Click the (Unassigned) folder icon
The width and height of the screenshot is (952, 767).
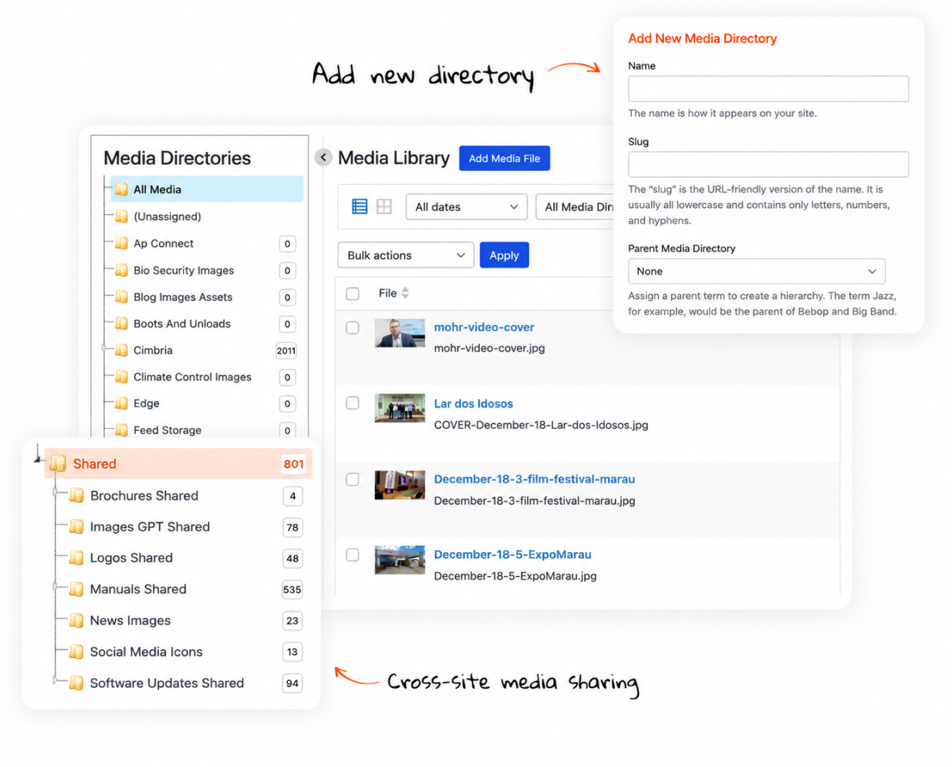pyautogui.click(x=121, y=216)
